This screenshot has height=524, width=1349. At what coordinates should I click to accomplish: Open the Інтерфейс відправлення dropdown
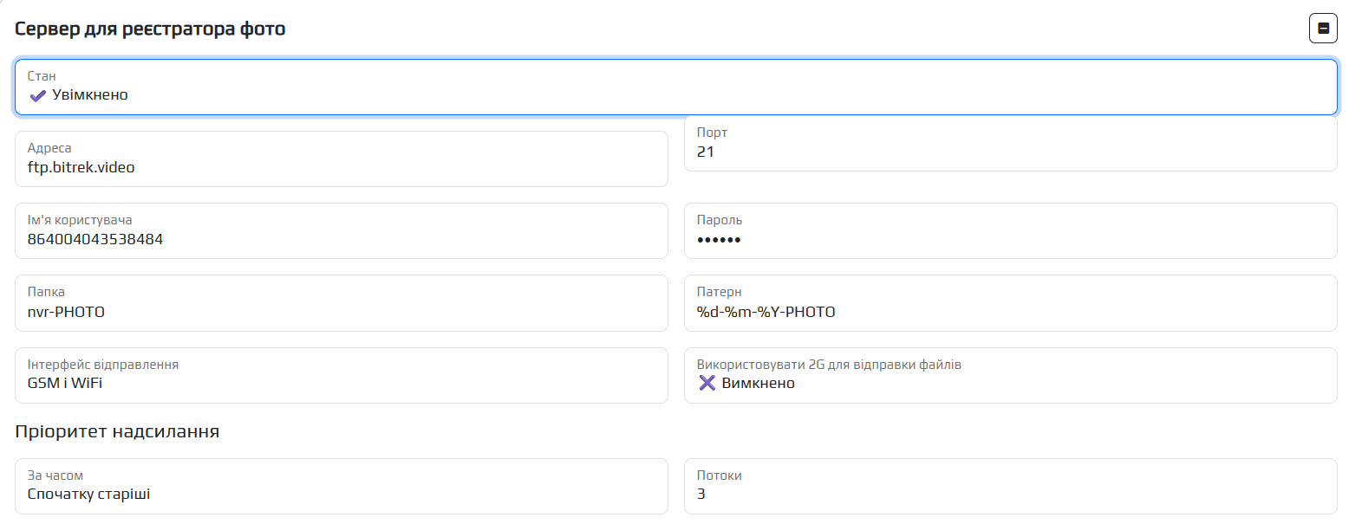[x=341, y=375]
